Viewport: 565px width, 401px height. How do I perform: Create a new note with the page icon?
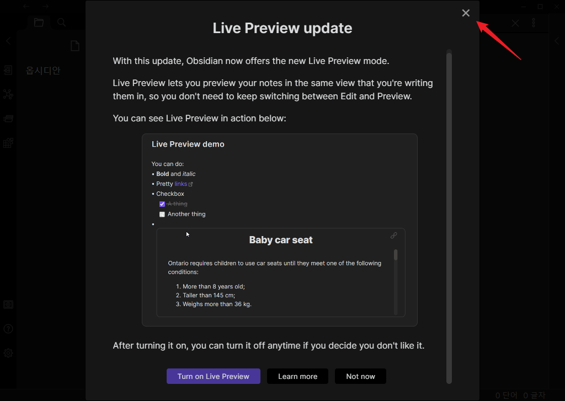coord(75,46)
